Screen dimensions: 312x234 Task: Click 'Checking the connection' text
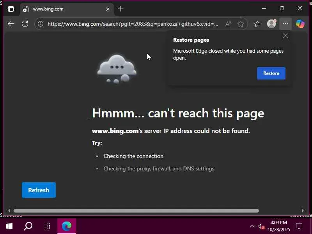(x=133, y=156)
